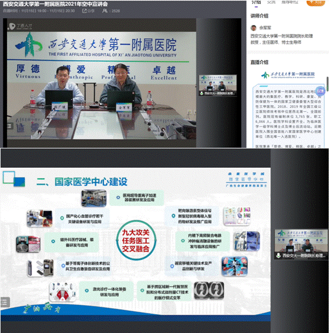Click the 激光诊疗一体化装备研发与应用 item on the slide

pos(106,291)
